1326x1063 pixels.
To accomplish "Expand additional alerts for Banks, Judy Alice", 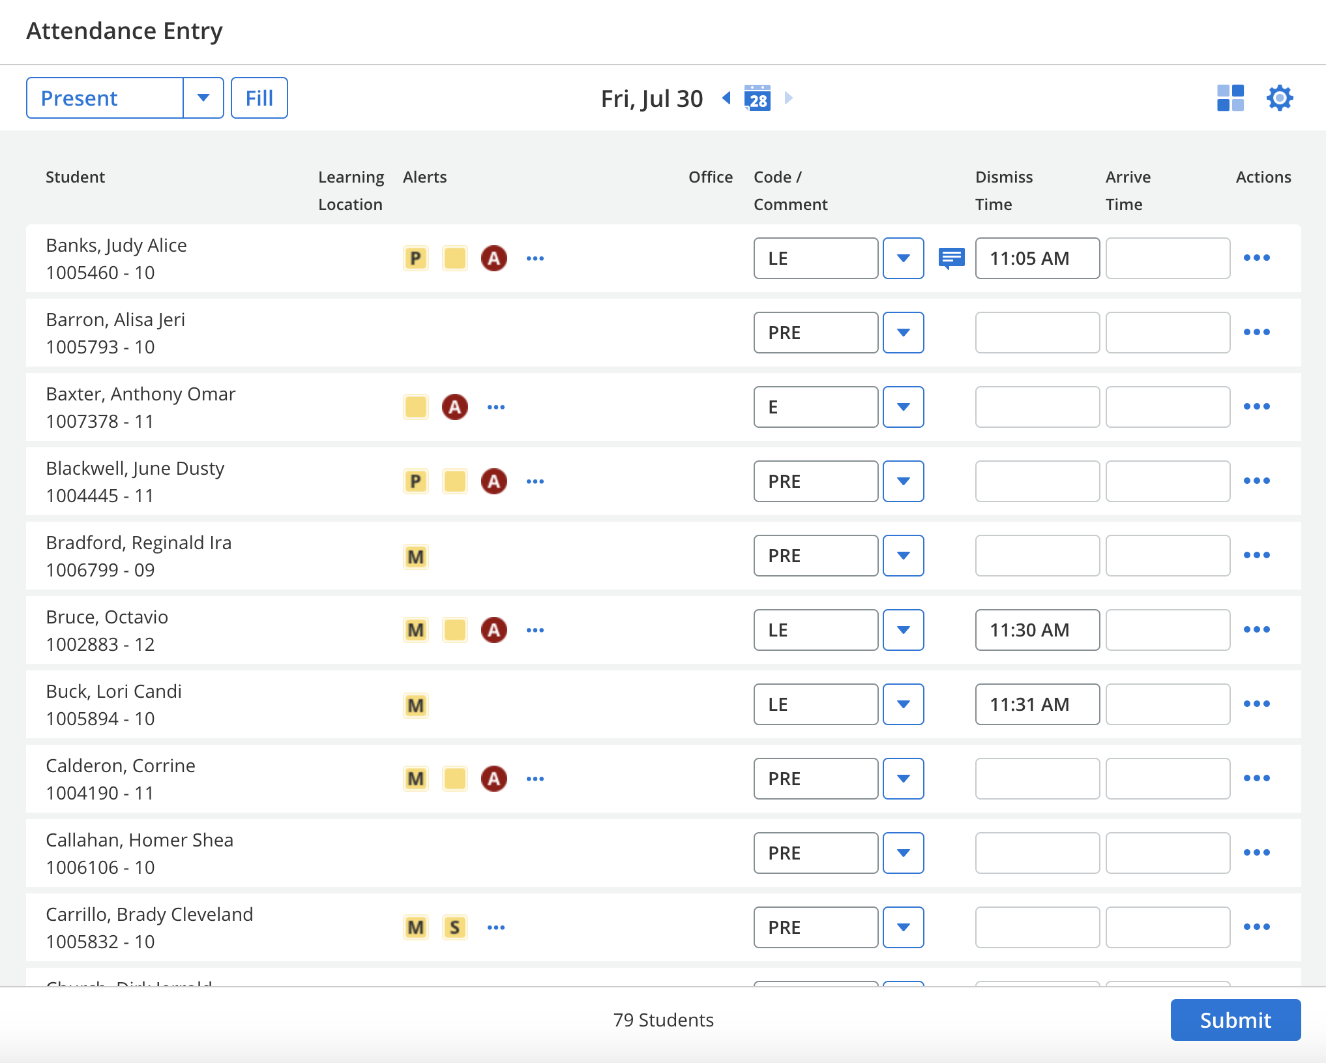I will pyautogui.click(x=535, y=258).
